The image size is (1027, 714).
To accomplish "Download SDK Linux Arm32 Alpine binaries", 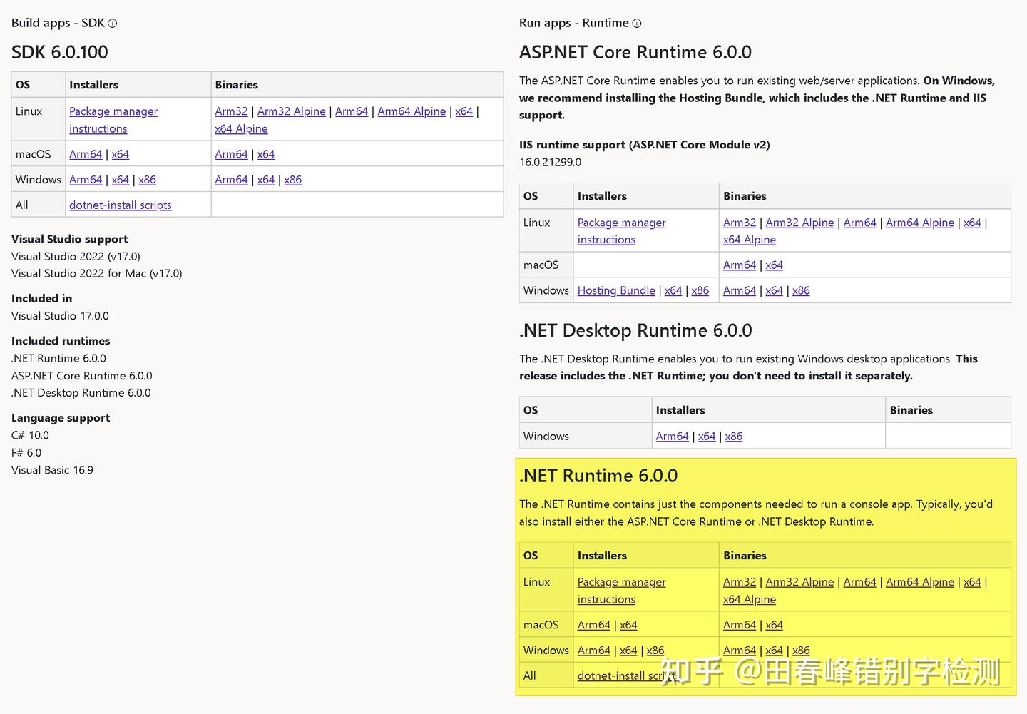I will point(291,111).
